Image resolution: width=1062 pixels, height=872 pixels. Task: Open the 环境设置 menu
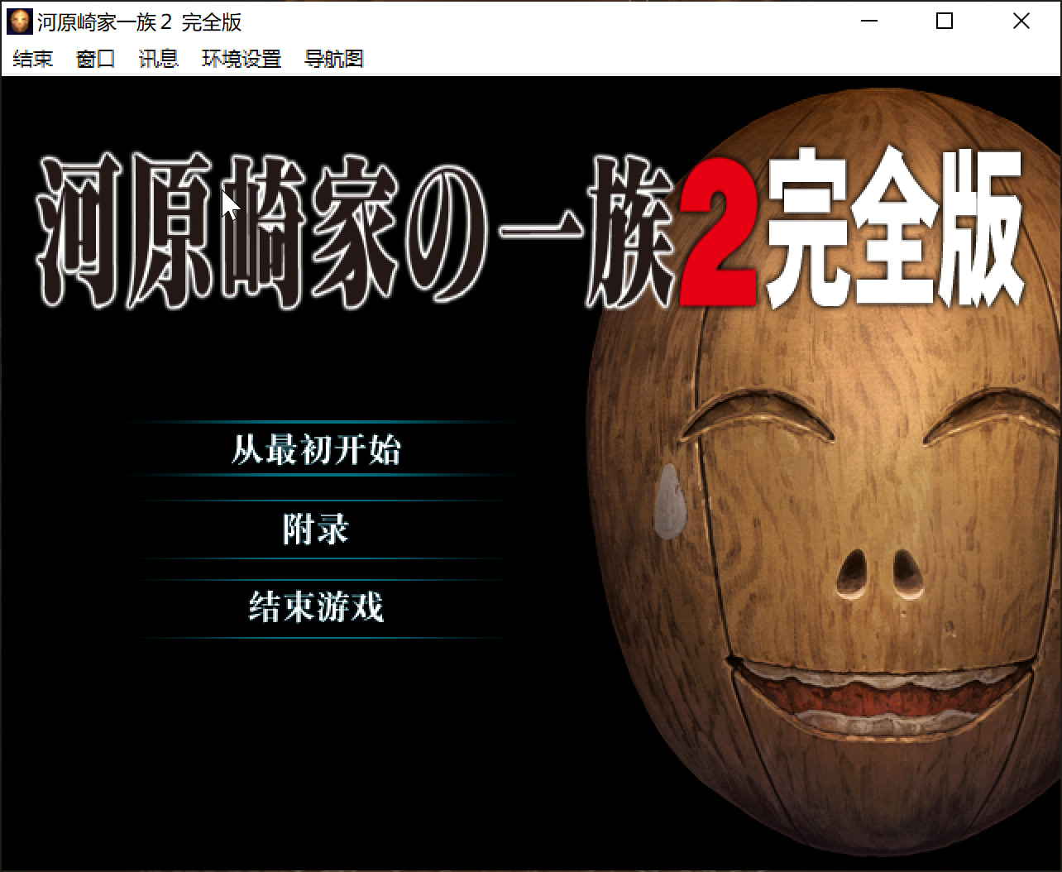click(242, 59)
